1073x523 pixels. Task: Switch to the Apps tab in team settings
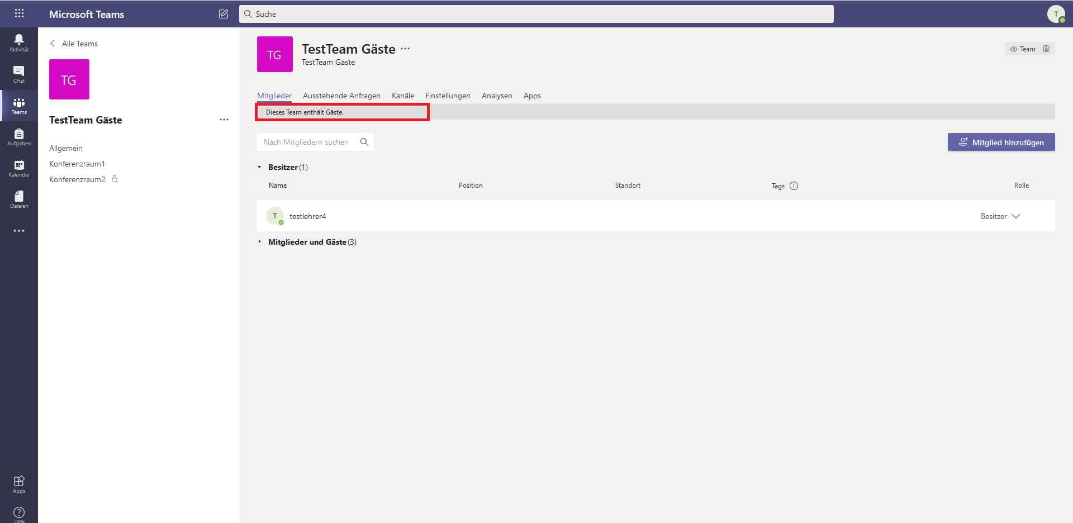(532, 96)
